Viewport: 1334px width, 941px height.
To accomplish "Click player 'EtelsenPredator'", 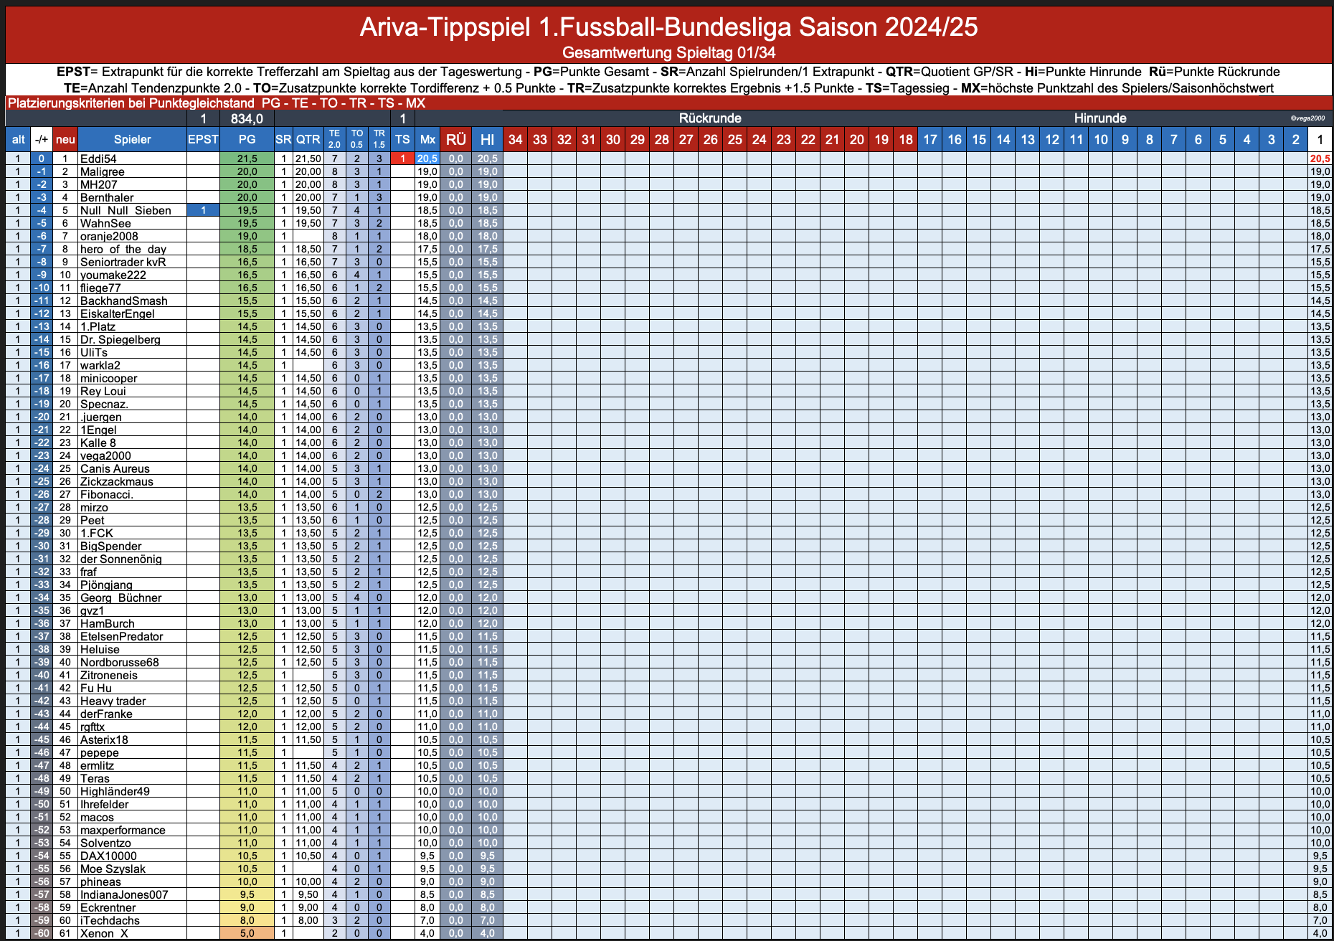I will coord(121,636).
